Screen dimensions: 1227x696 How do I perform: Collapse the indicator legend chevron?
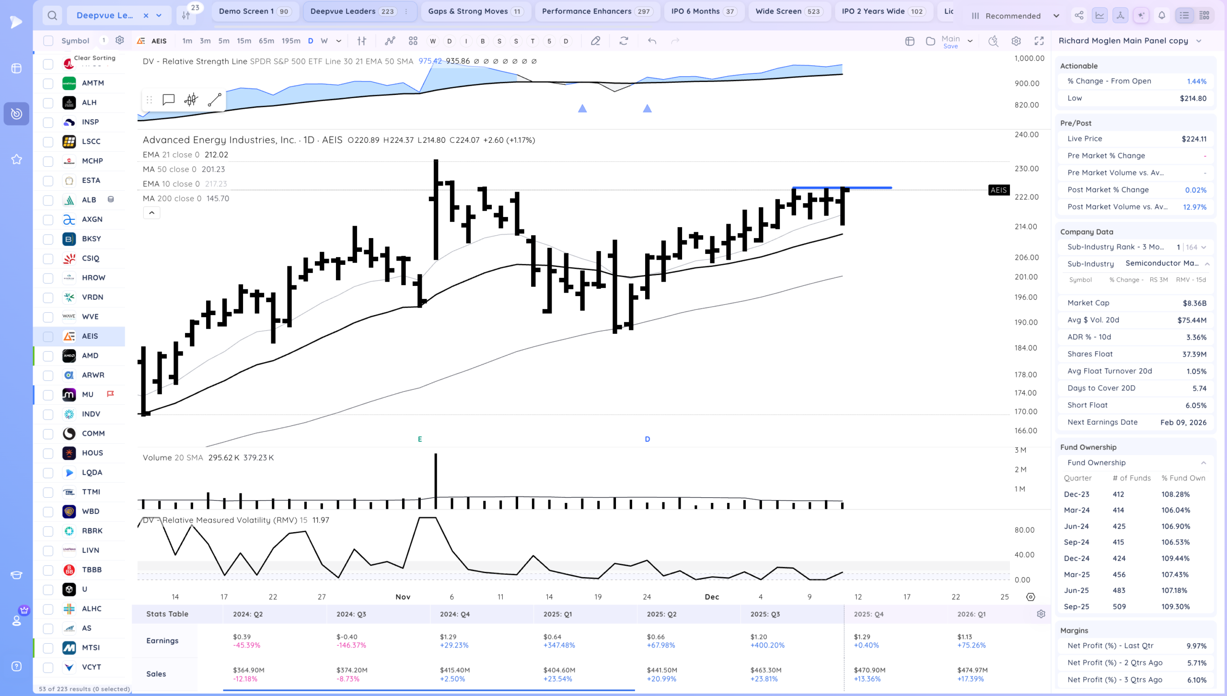[151, 213]
